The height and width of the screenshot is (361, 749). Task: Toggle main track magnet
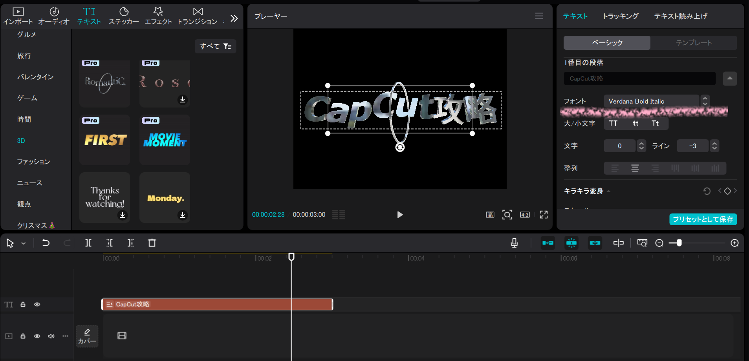[x=548, y=243]
